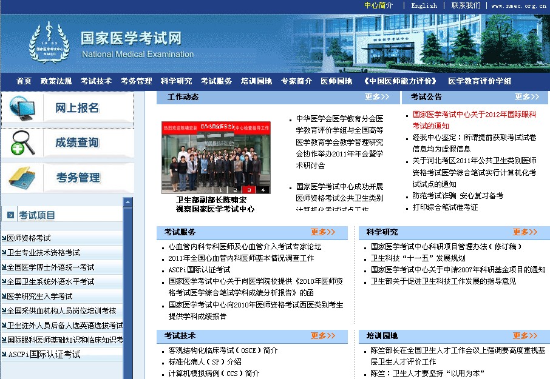Click 更多>> in 考试公告 header
550x379 pixels.
[x=527, y=96]
